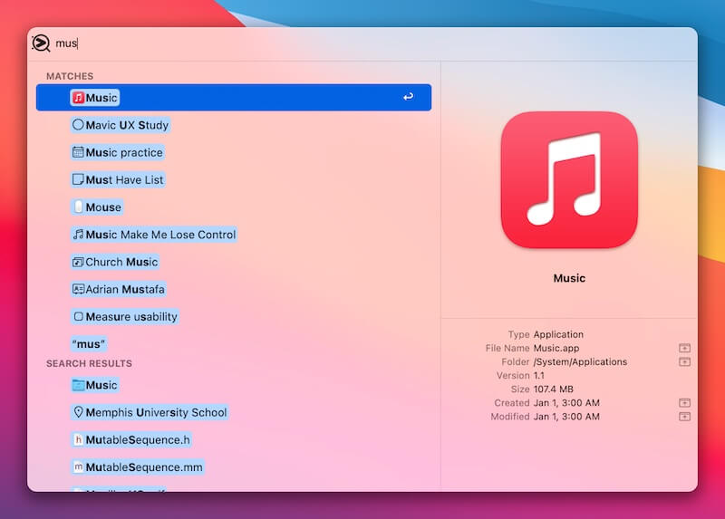Click the action button next to File Name
Viewport: 725px width, 519px height.
click(x=684, y=348)
